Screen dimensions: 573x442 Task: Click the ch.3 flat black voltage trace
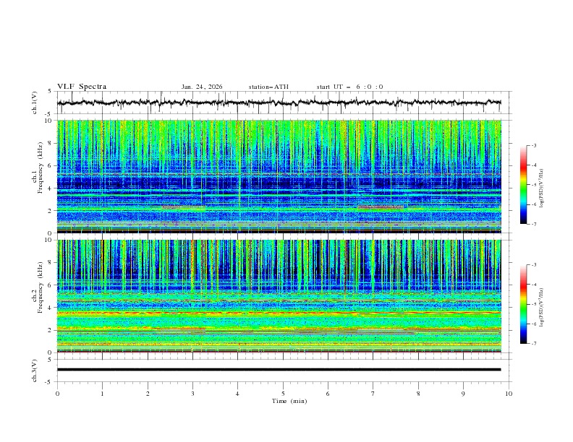click(x=279, y=370)
